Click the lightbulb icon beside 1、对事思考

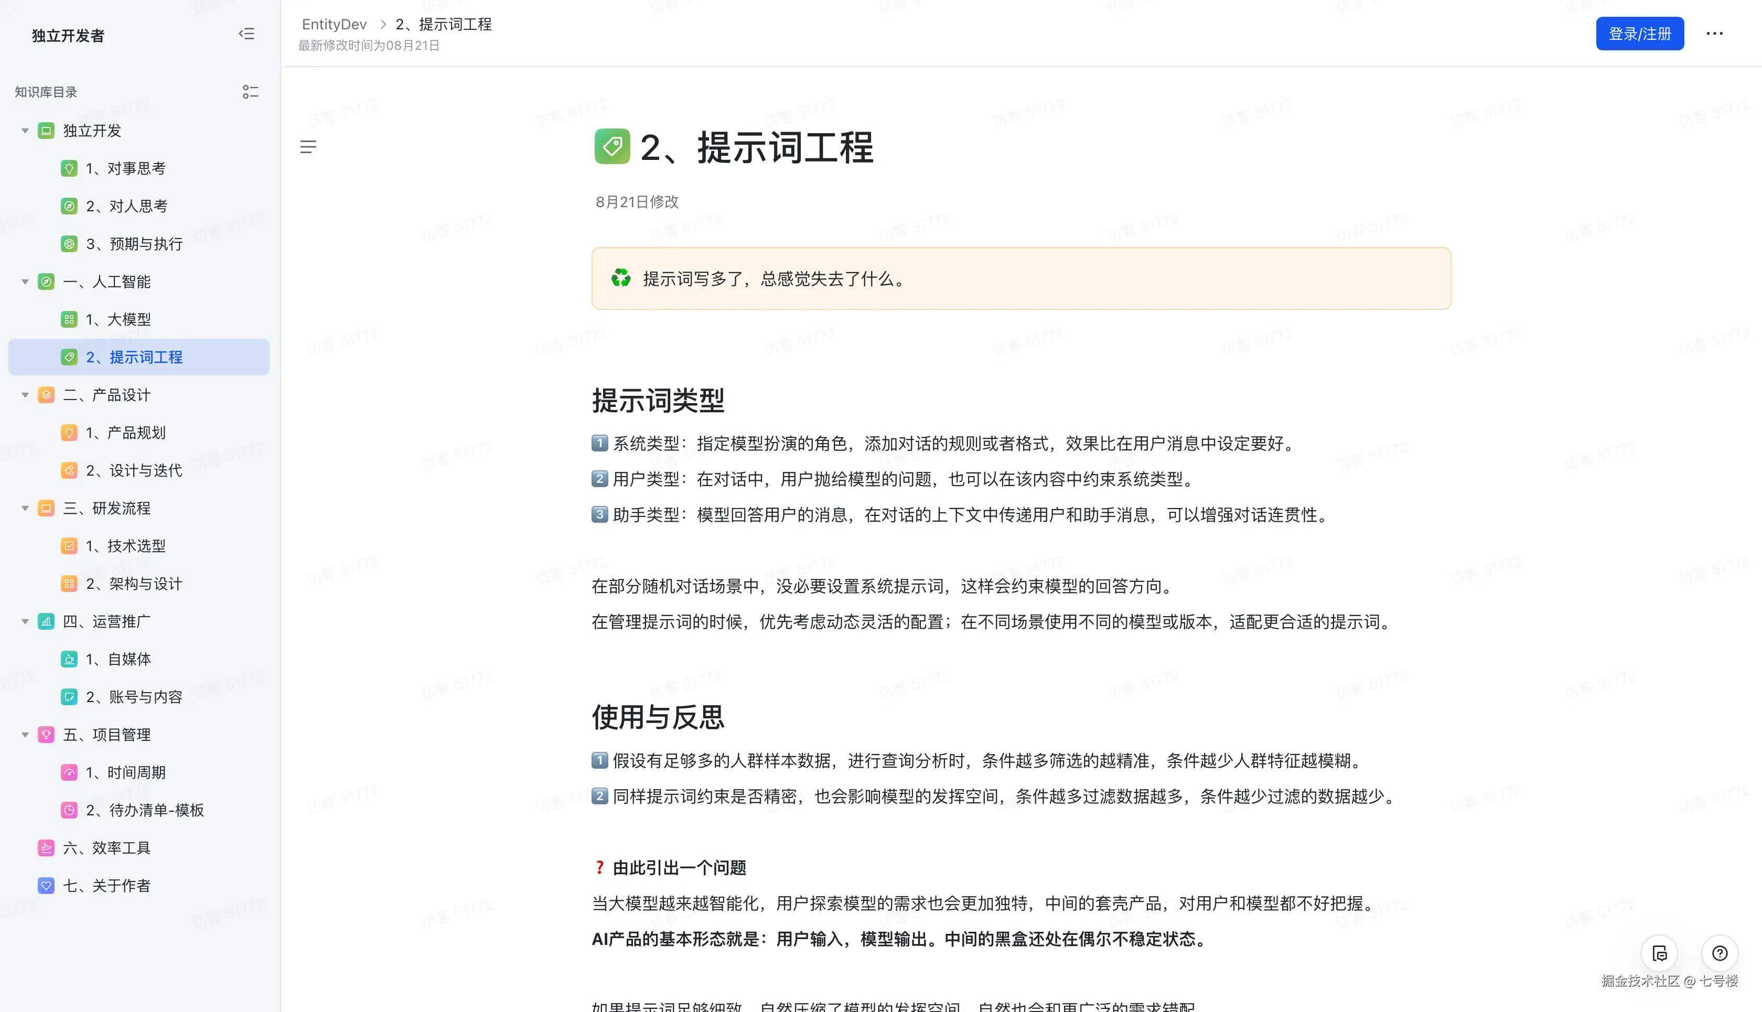70,168
